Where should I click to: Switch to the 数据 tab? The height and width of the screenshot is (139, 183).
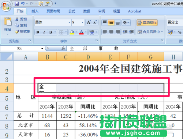coord(87,11)
